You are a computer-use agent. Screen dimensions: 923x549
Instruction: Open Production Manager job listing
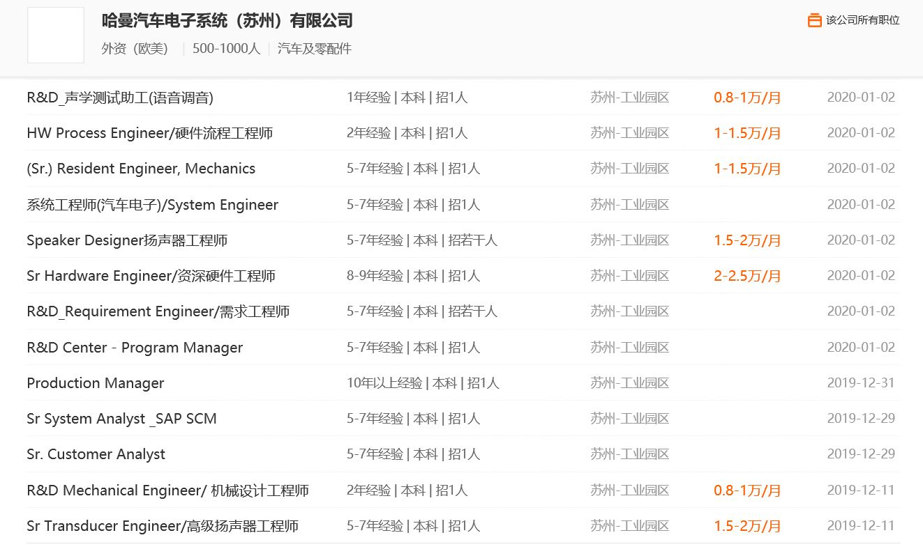[x=96, y=383]
